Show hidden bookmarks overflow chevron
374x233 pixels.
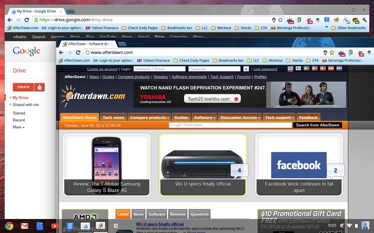327,27
